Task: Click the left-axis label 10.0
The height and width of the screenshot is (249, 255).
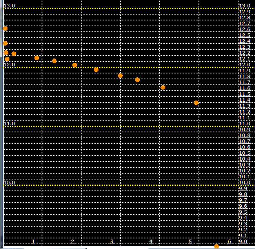Action: (9, 182)
